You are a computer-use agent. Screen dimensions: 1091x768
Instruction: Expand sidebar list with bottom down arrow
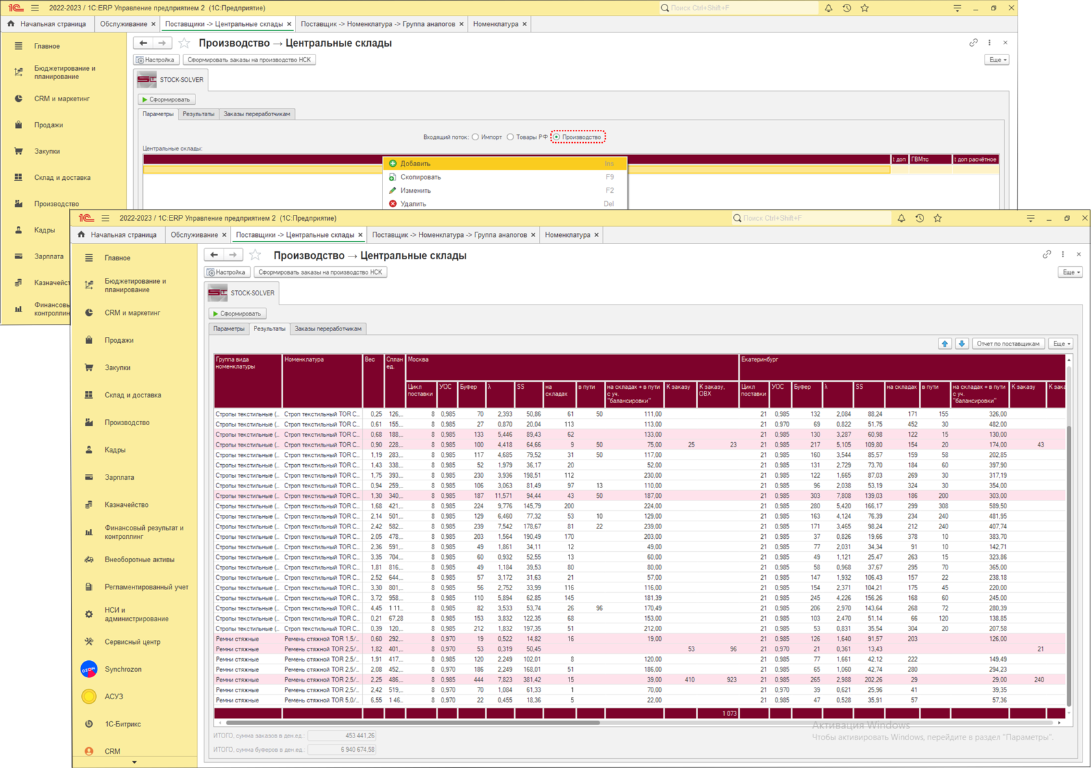point(134,762)
